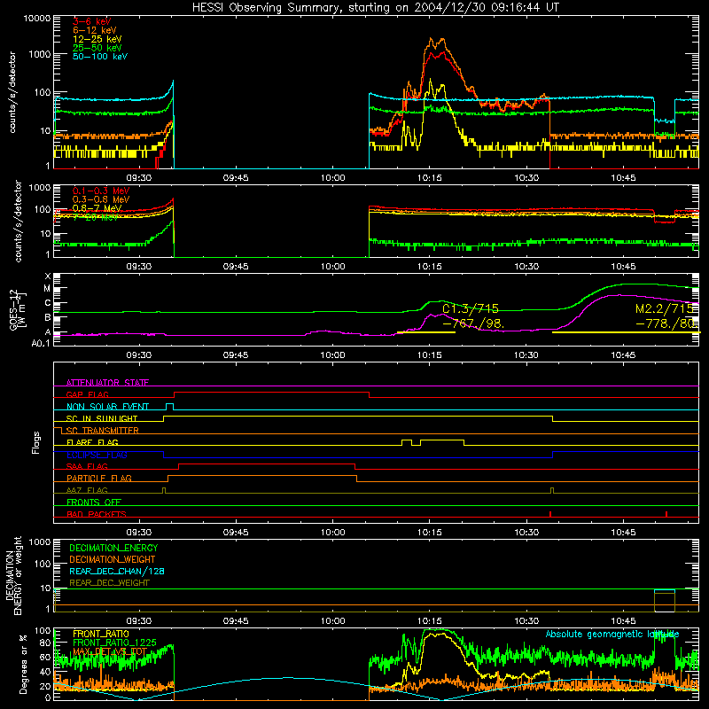Click the 0.8-7 MeV legend entry
The height and width of the screenshot is (709, 709).
(x=97, y=208)
